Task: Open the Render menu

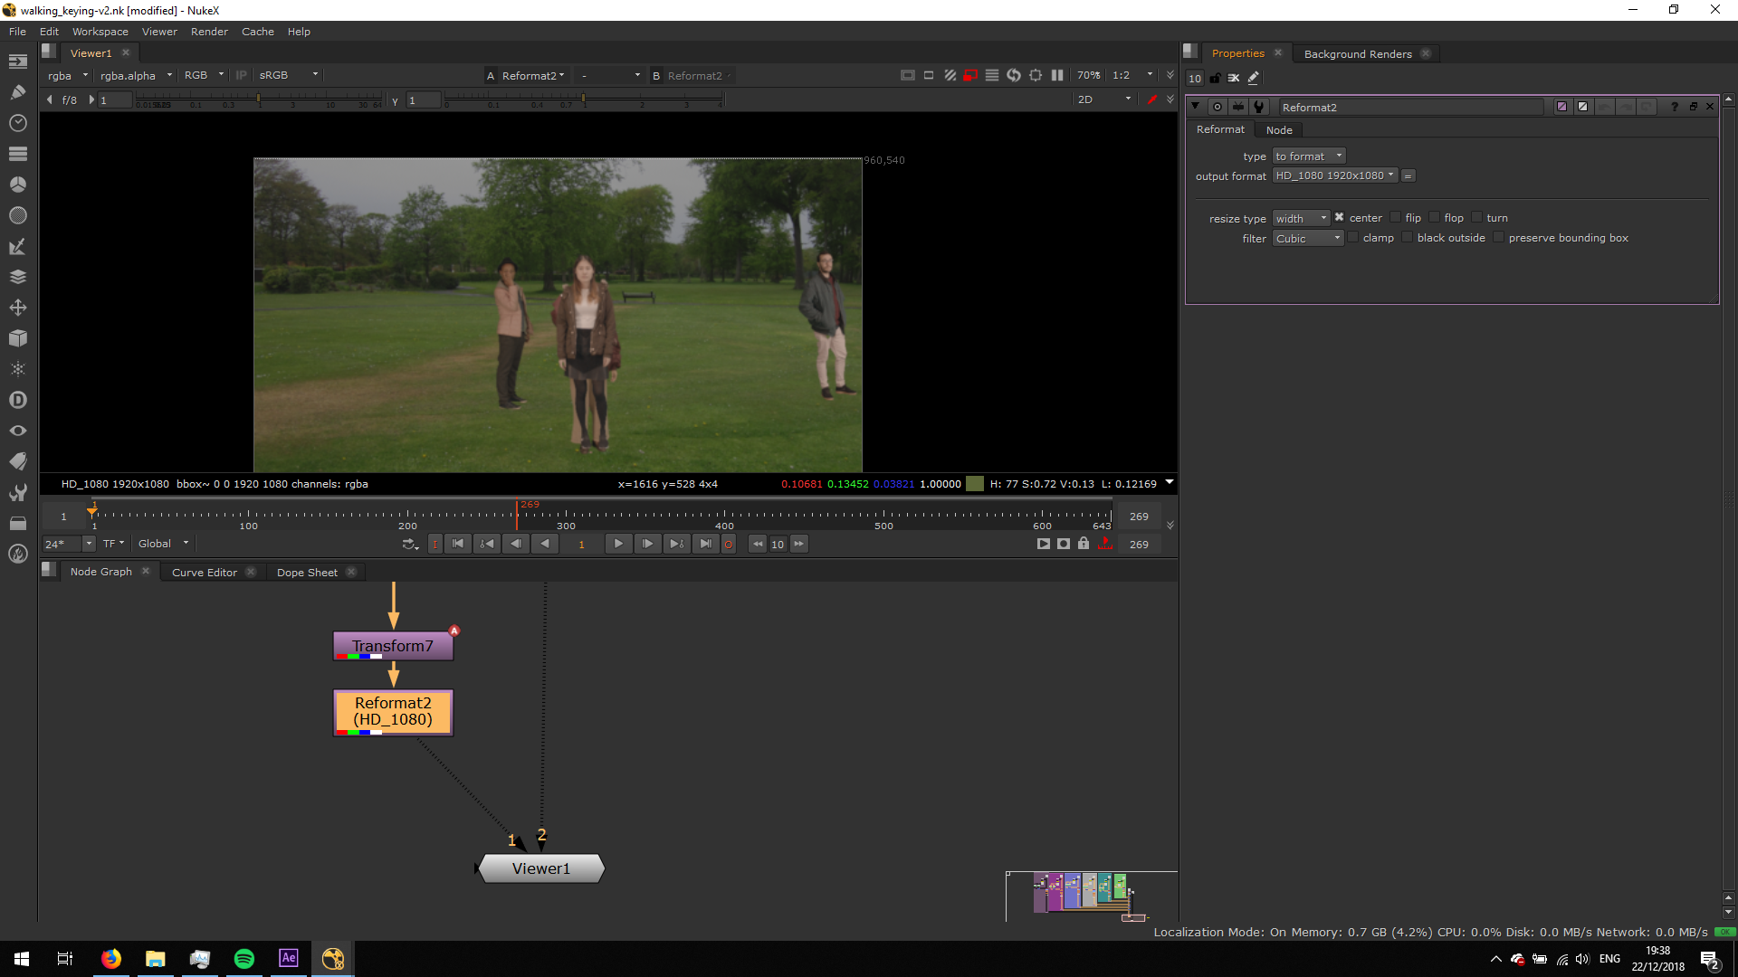Action: tap(209, 32)
